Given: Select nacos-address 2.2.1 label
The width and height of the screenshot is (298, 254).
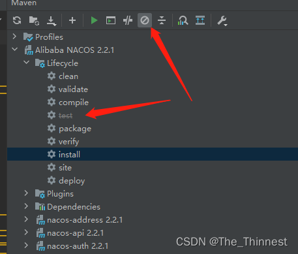Looking at the screenshot, I should [x=85, y=220].
